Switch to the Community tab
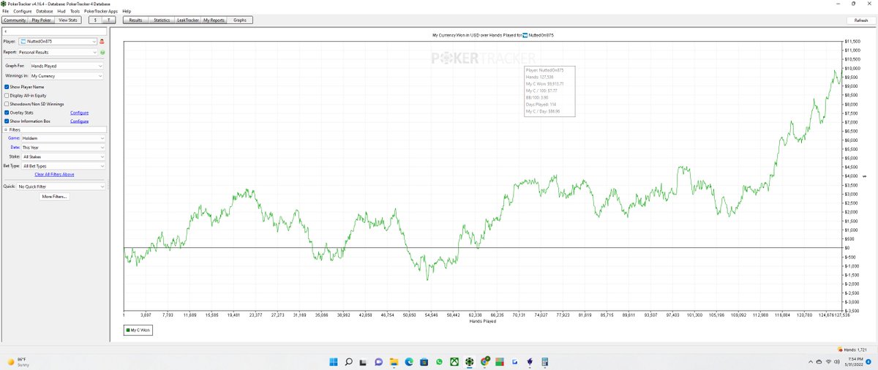Viewport: 878px width, 370px height. [15, 20]
